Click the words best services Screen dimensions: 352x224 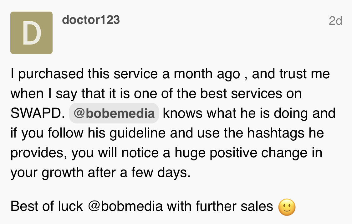coord(241,93)
